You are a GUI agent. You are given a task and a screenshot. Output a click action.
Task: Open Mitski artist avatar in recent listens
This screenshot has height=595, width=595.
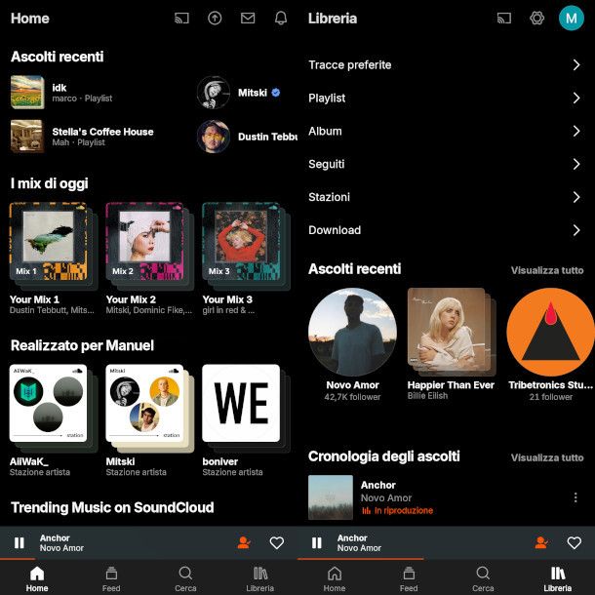(214, 93)
